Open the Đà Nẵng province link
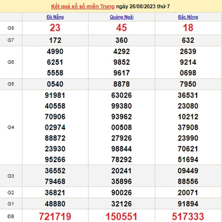 55,17
